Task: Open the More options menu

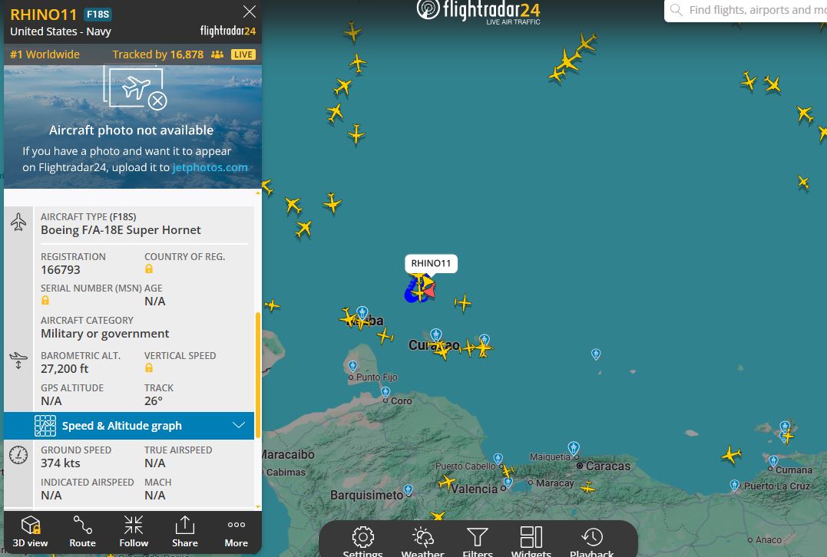Action: [x=236, y=532]
